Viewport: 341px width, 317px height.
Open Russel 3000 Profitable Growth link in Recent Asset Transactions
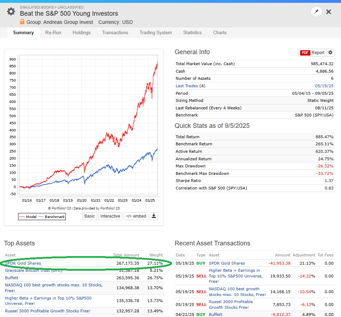(231, 305)
